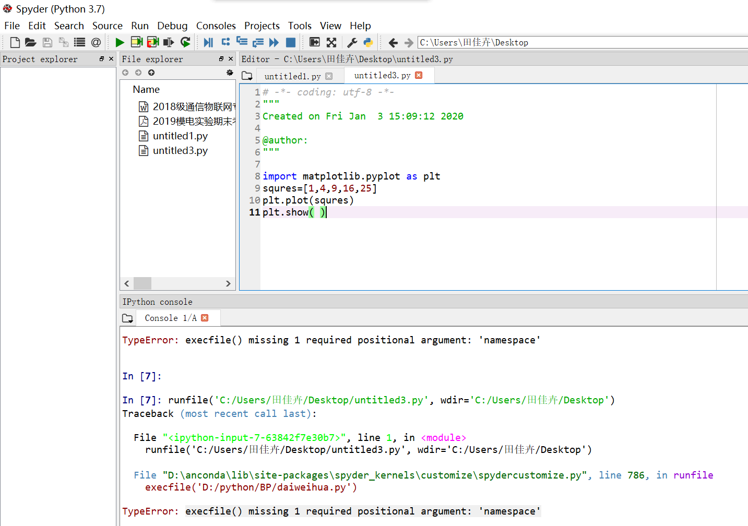Open the Consoles menu
The width and height of the screenshot is (748, 526).
tap(216, 26)
